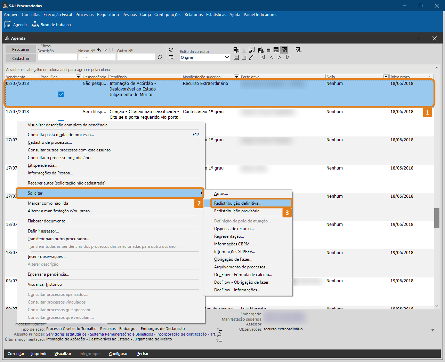
Task: Click Configurar in bottom bar
Action: point(118,354)
